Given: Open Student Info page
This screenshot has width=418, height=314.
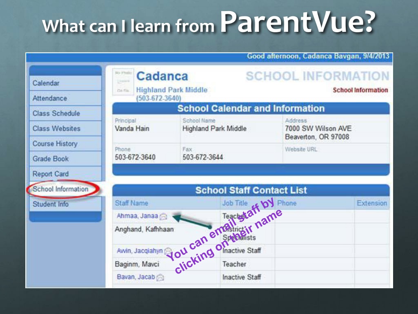Looking at the screenshot, I should tap(65, 204).
